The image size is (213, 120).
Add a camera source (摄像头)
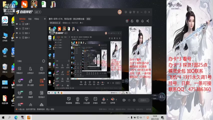[77, 101]
